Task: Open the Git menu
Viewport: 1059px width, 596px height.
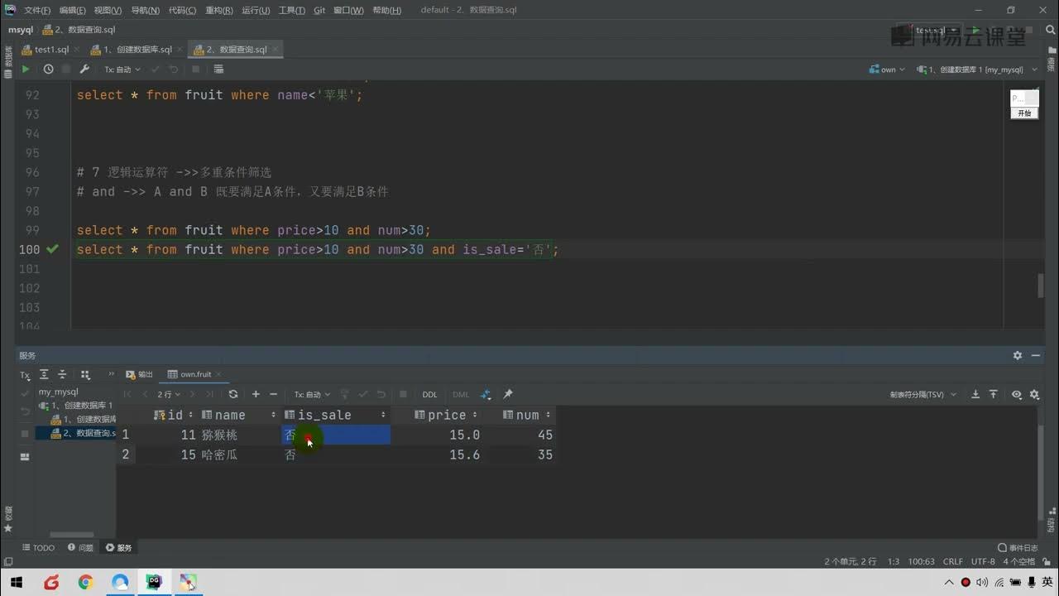Action: coord(319,10)
